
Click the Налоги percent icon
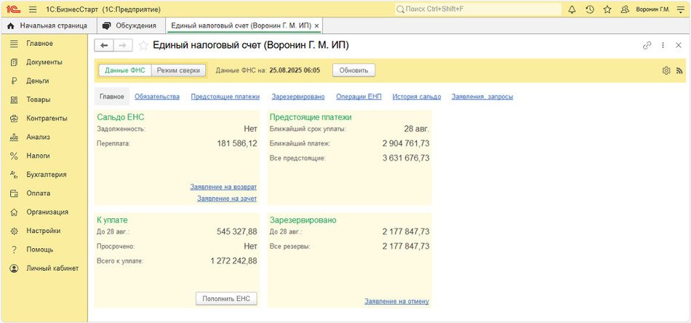click(x=14, y=156)
